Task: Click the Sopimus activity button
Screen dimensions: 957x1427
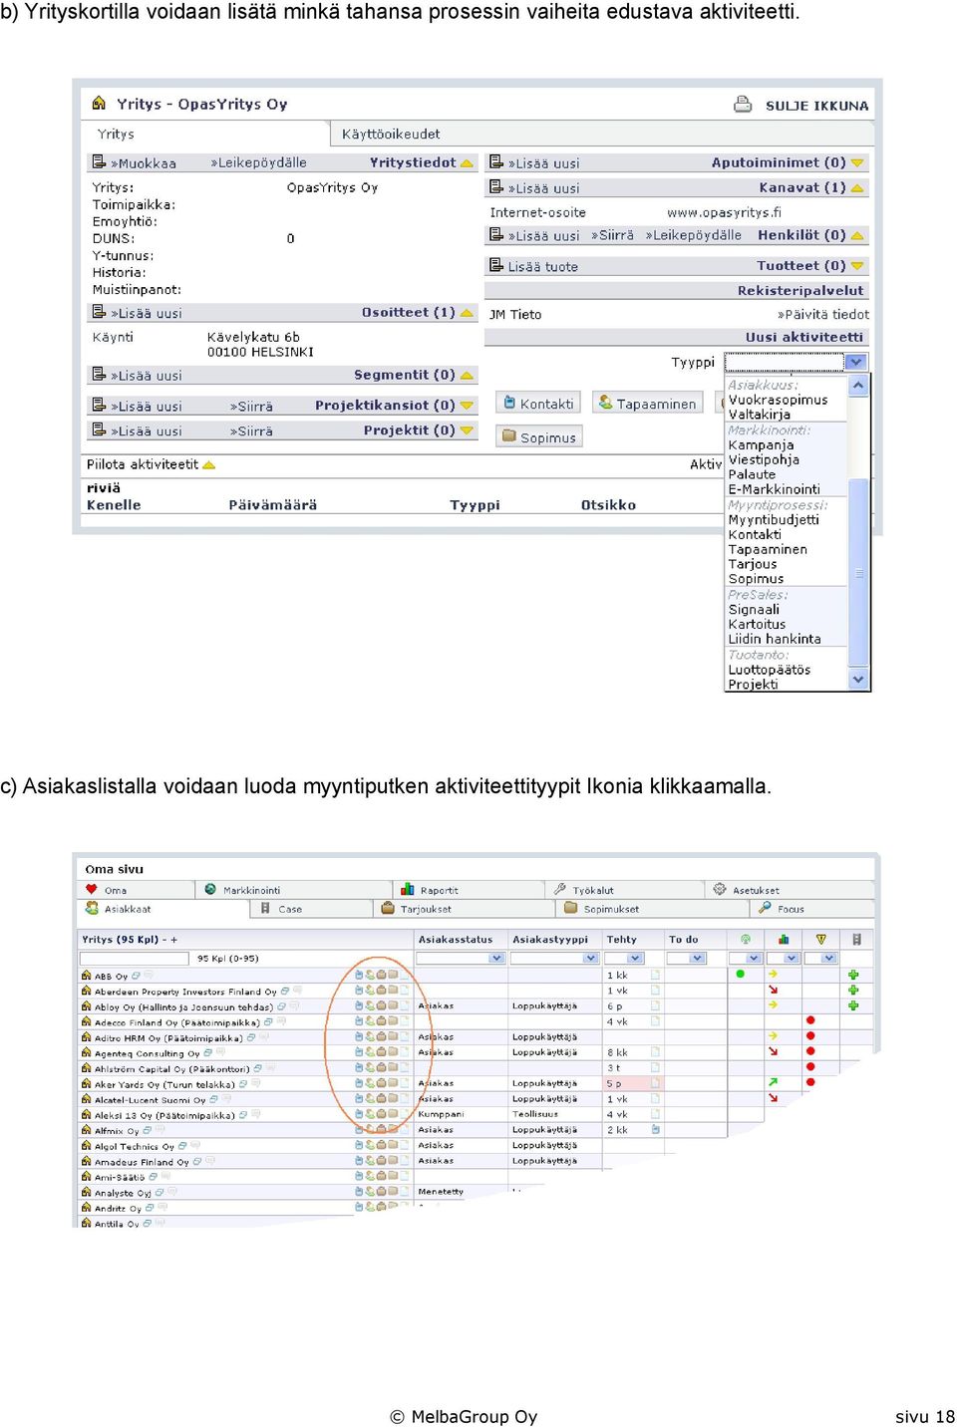Action: (539, 436)
